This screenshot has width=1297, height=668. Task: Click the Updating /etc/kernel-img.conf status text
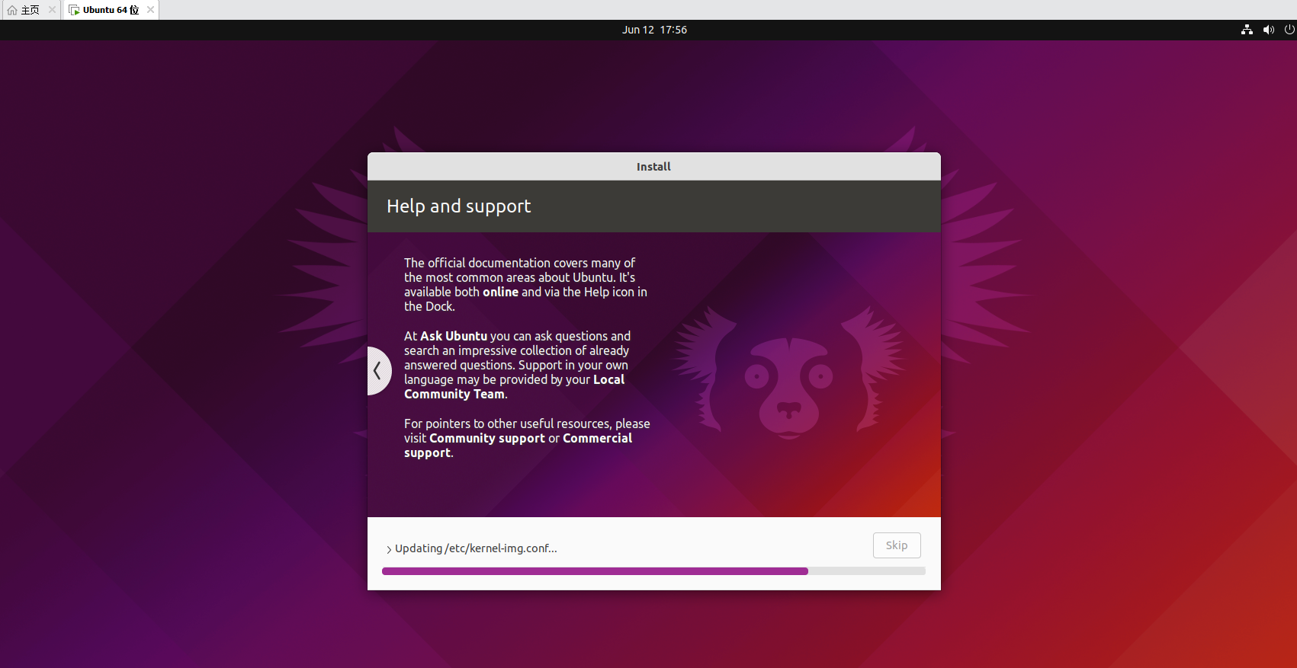[476, 548]
